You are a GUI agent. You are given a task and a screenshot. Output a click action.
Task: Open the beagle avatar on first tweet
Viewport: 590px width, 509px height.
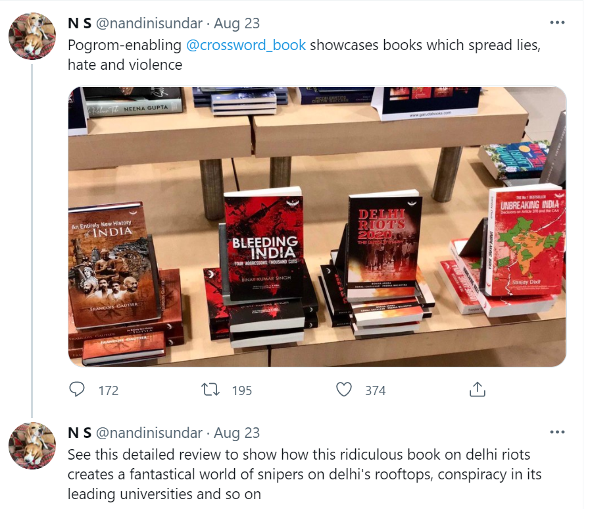(x=32, y=36)
